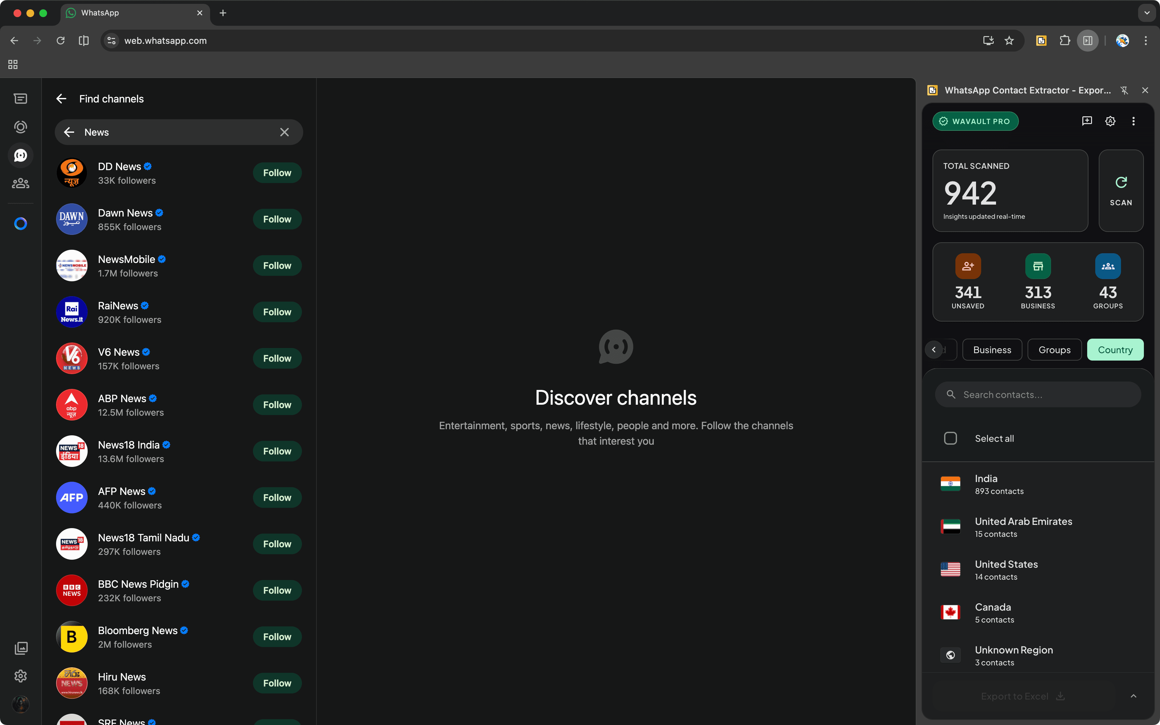The height and width of the screenshot is (725, 1160).
Task: Toggle the theme icon in the extension panel
Action: (x=1110, y=121)
